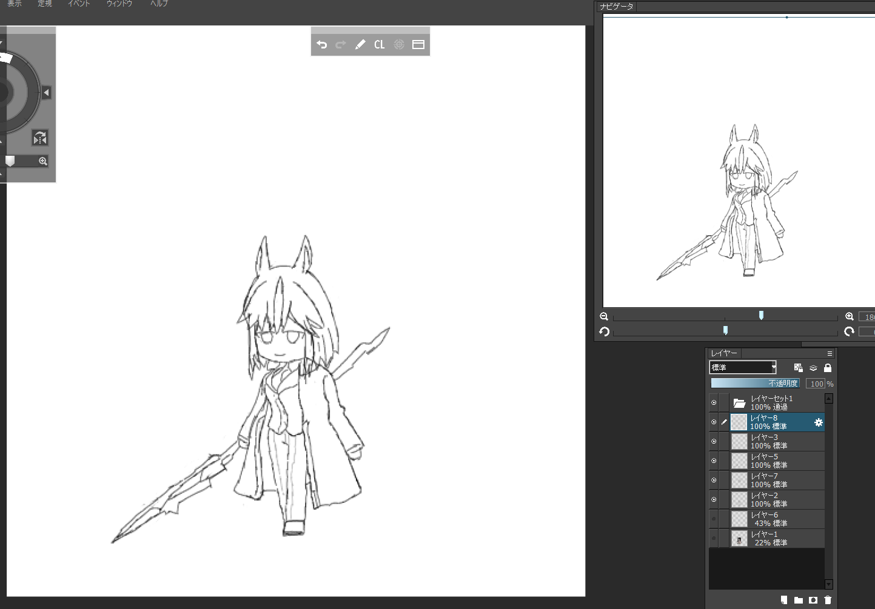Hide the レイヤー3 layer

(x=714, y=442)
